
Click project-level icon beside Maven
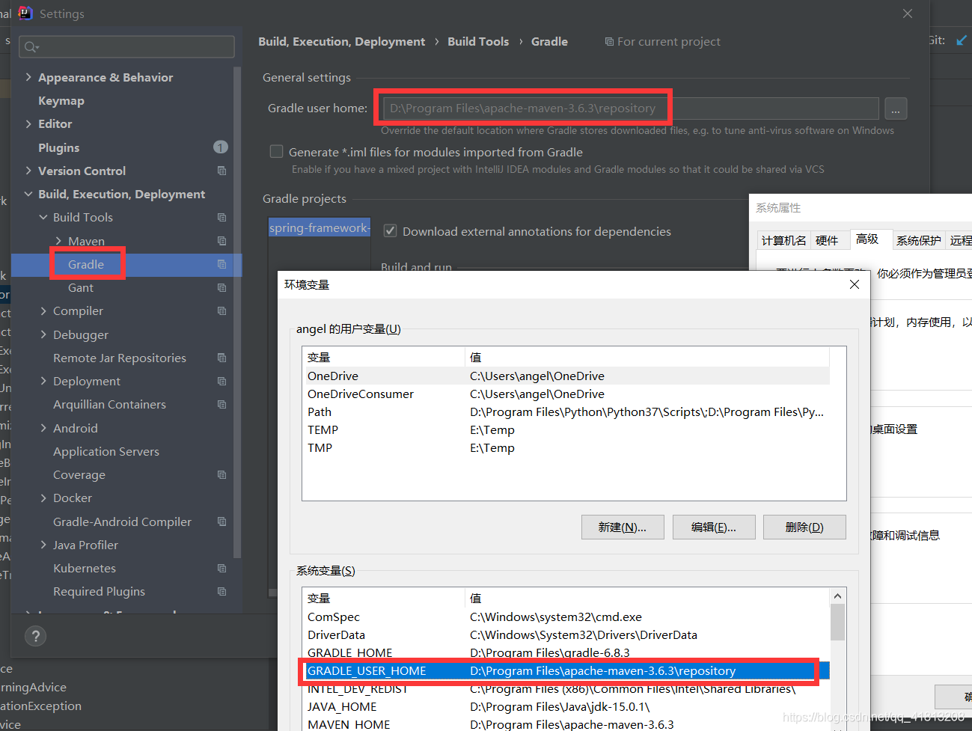pos(221,241)
